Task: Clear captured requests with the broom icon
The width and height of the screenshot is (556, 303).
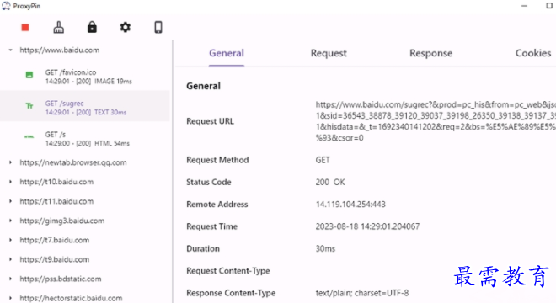Action: pos(58,27)
